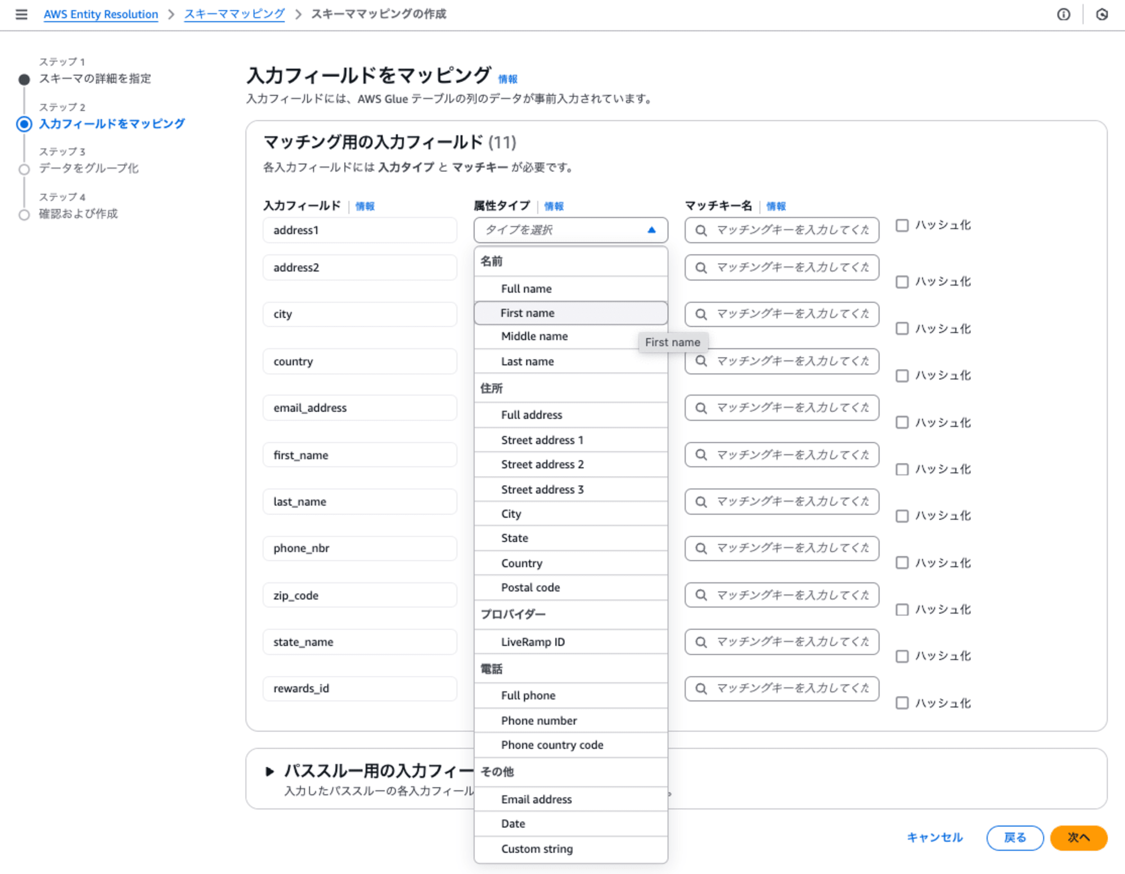
Task: Click the info circle icon in header
Action: click(x=1063, y=15)
